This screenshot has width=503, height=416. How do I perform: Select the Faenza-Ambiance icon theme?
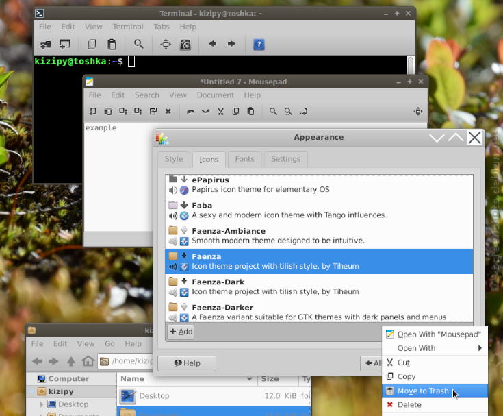[x=319, y=236]
